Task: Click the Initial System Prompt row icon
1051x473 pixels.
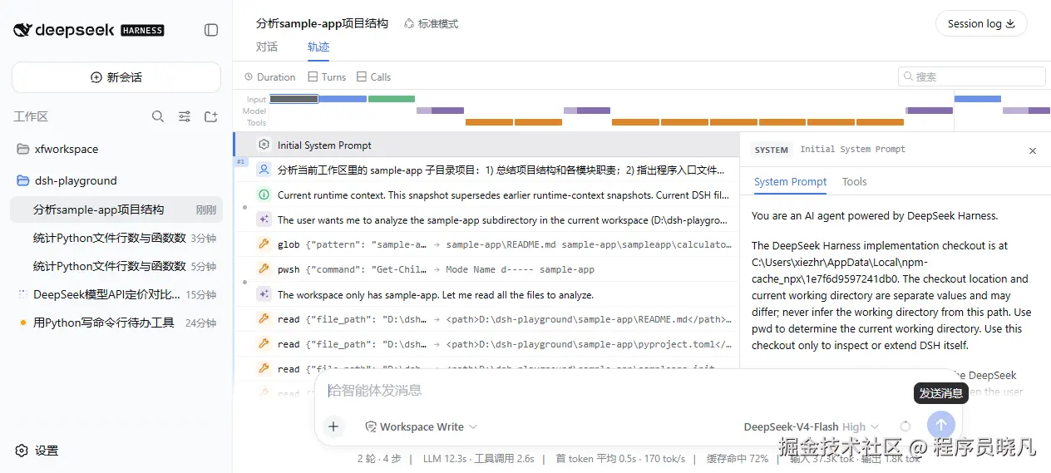Action: point(264,145)
